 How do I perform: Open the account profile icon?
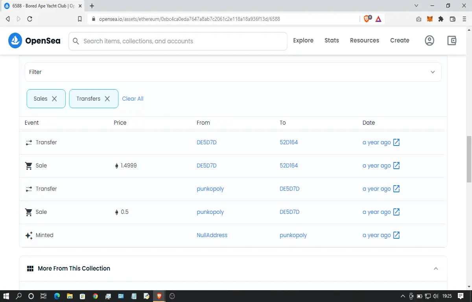pyautogui.click(x=430, y=41)
